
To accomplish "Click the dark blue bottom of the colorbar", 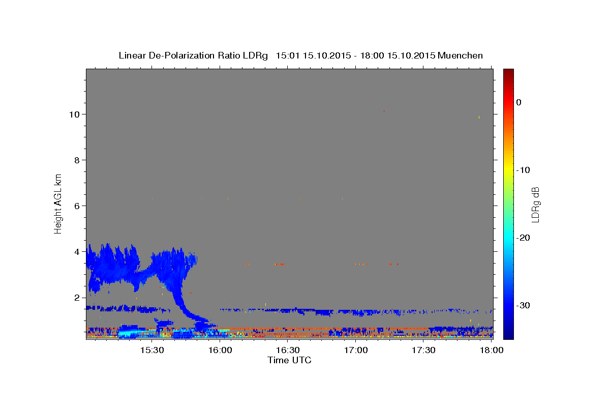I will [508, 333].
